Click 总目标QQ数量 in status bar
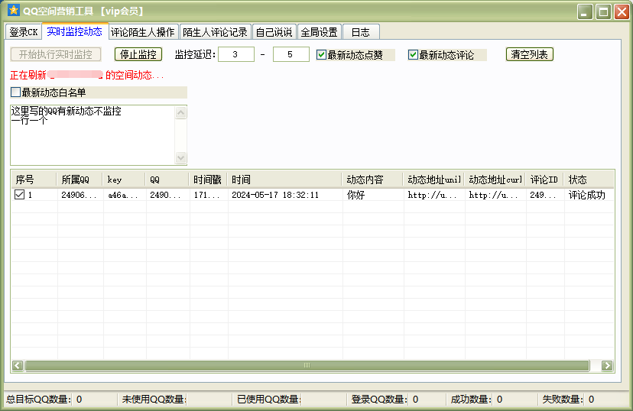Viewport: 633px width, 411px height. pyautogui.click(x=38, y=400)
